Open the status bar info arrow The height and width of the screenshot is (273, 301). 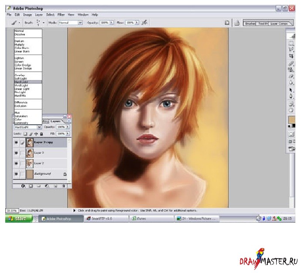tap(75, 210)
